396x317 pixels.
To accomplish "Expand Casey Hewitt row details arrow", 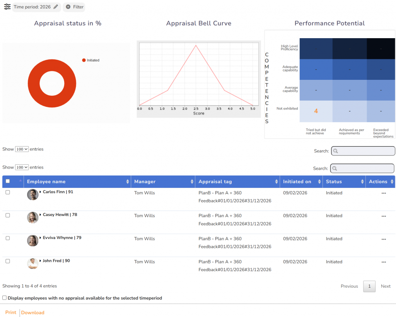I will pos(40,215).
